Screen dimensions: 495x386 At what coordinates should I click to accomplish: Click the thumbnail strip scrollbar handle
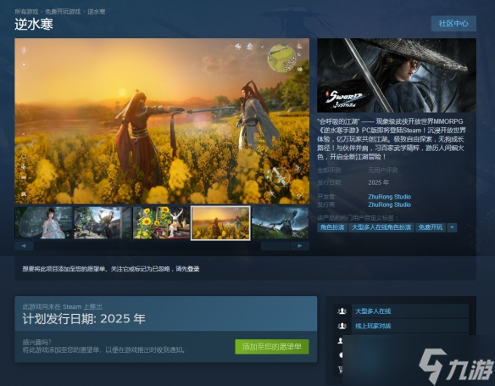coord(275,246)
